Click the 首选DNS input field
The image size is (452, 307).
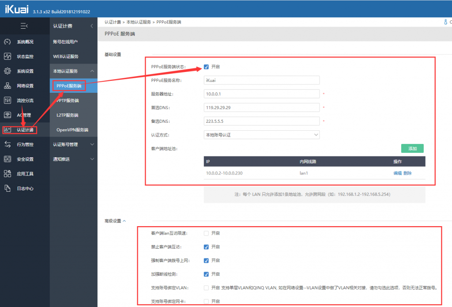[x=262, y=107]
